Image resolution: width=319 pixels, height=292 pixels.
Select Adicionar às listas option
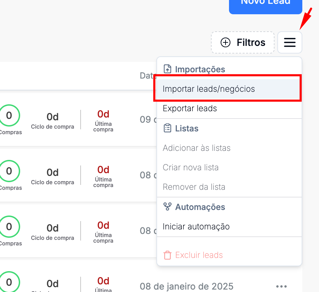(196, 148)
